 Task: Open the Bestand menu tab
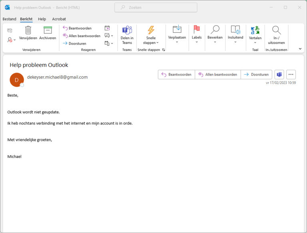point(9,19)
